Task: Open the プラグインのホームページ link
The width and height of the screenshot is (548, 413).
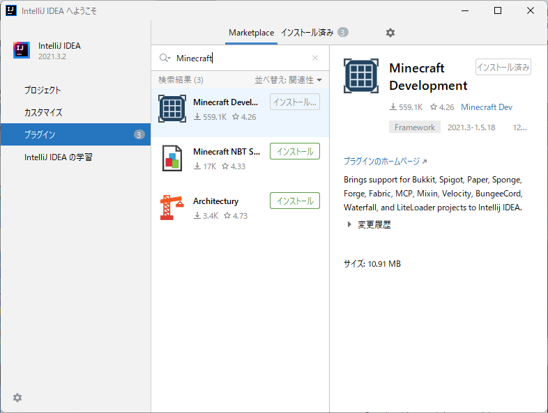Action: pos(385,161)
